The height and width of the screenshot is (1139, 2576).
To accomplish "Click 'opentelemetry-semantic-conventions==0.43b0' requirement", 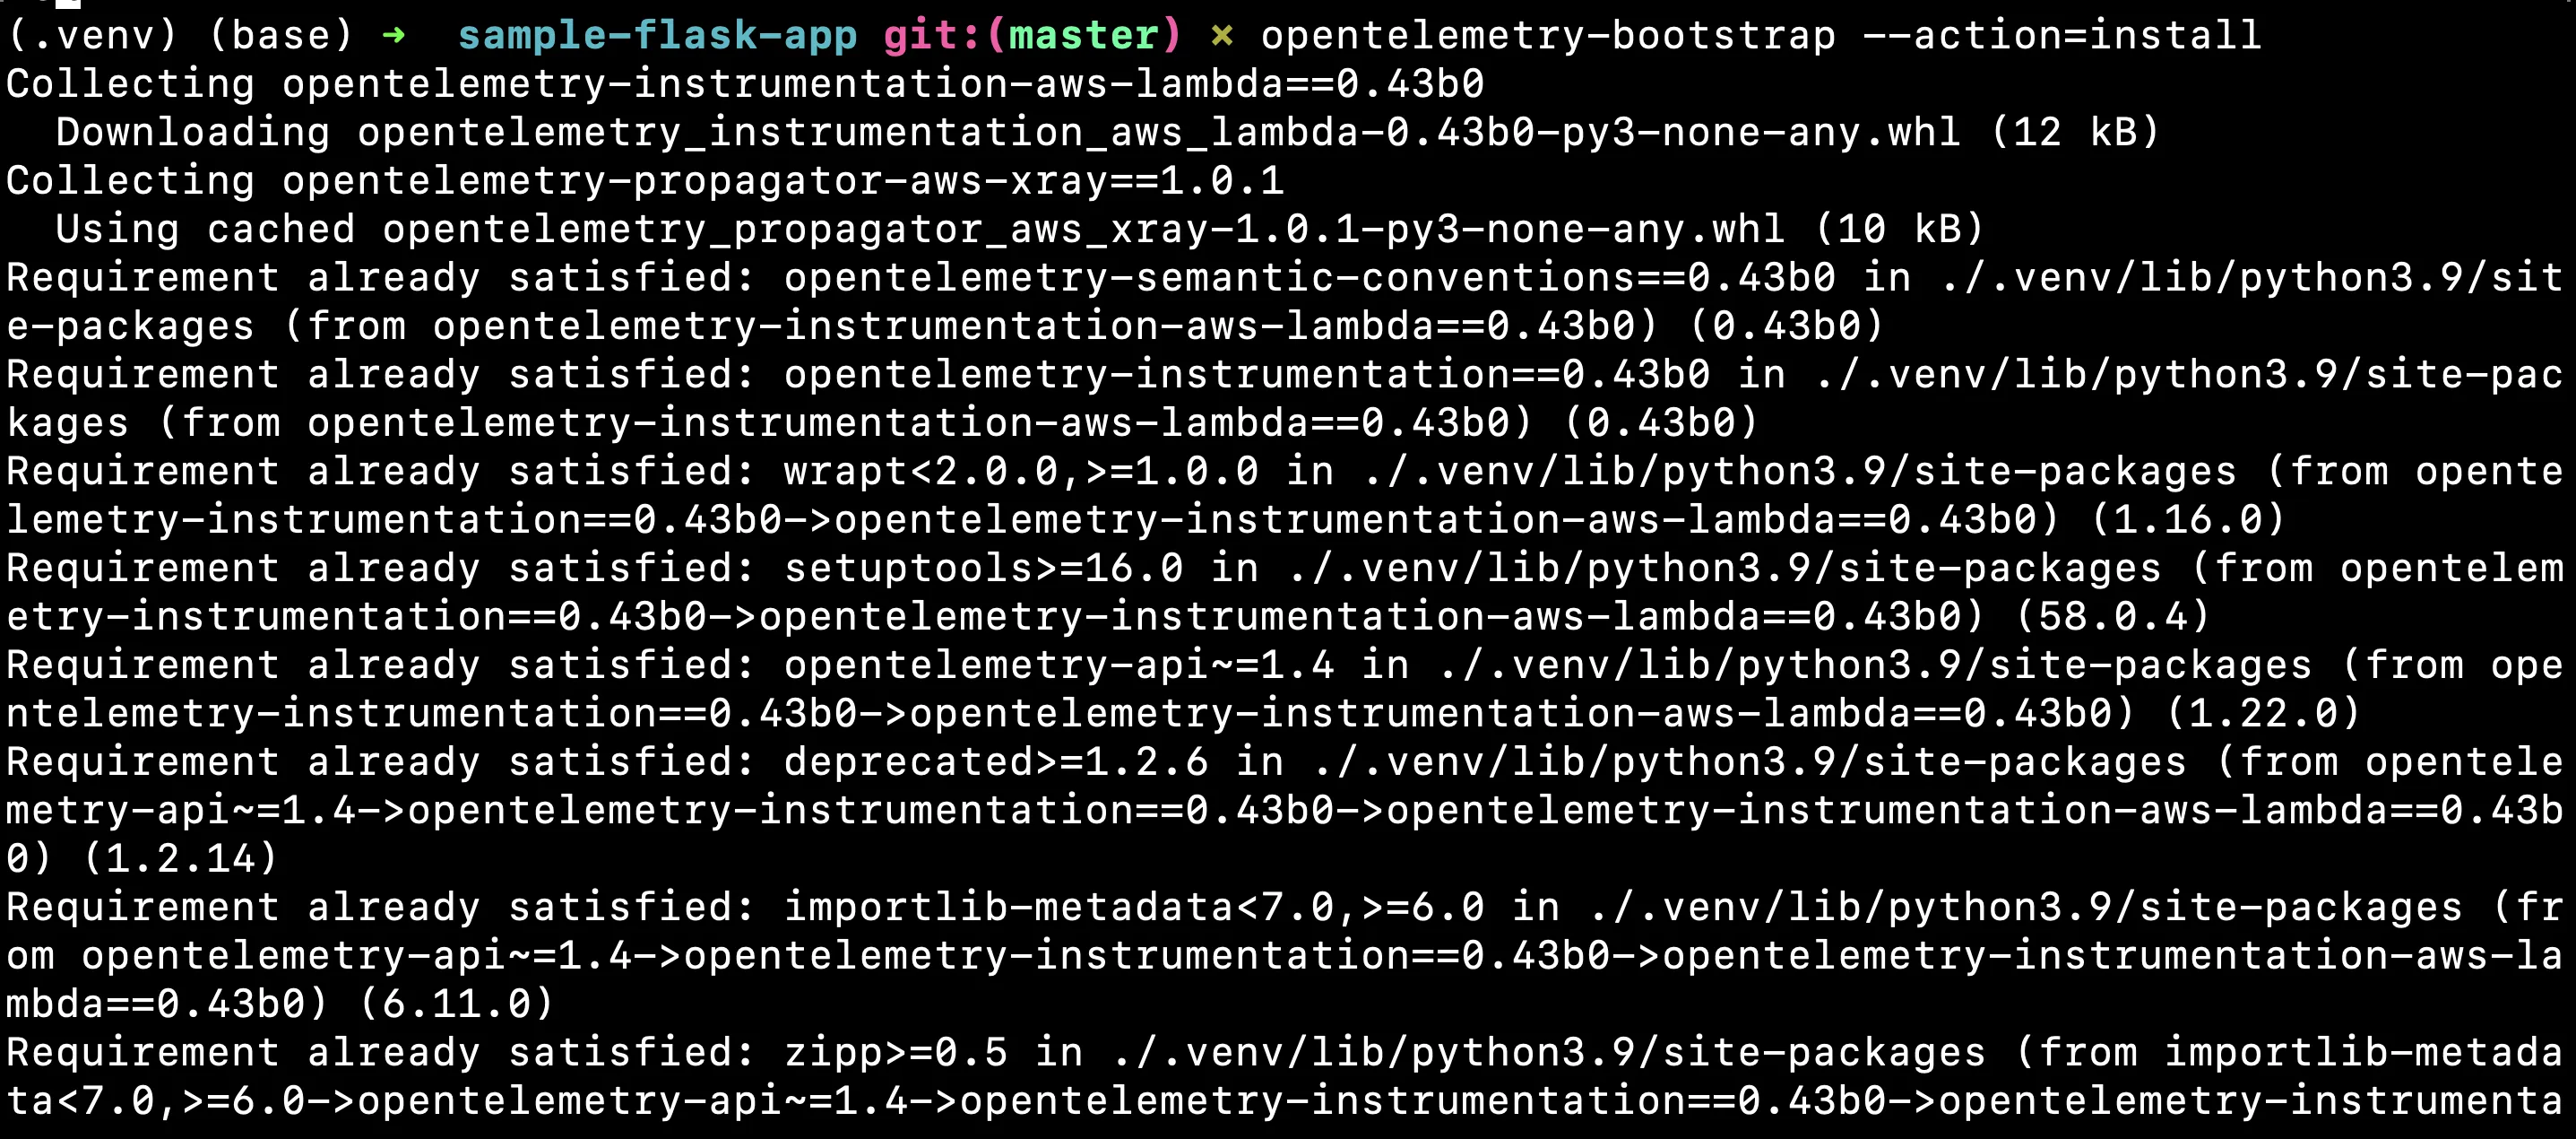I will (1310, 277).
